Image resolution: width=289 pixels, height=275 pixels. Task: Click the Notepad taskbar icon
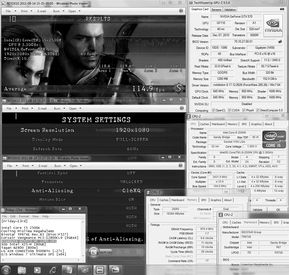68,270
